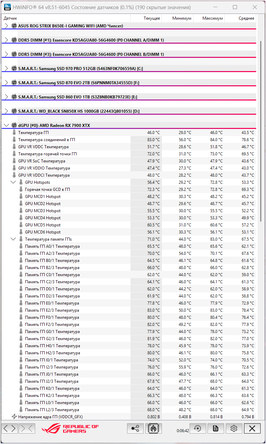
Task: Click the collapse columns arrows button
Action: (x=27, y=428)
